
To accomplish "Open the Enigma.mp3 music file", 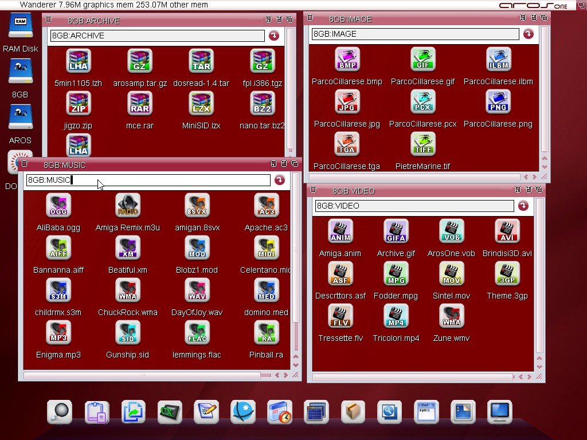I will 58,333.
